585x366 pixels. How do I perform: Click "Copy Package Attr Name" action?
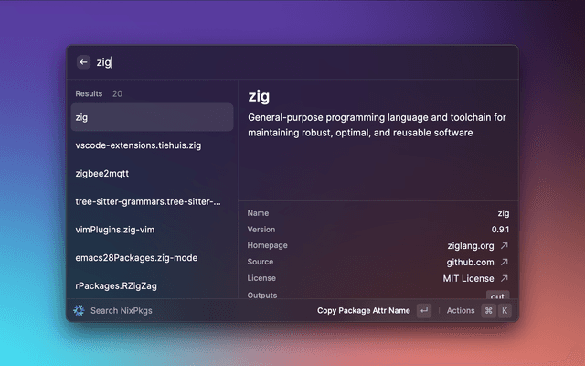point(364,310)
